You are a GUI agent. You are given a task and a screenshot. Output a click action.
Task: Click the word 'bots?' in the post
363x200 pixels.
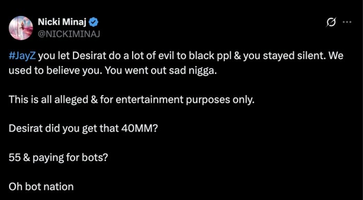click(98, 158)
